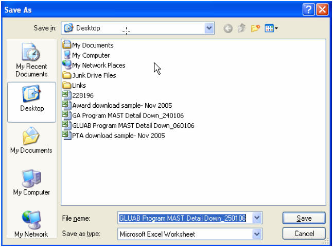Select the 228196 Excel file
The height and width of the screenshot is (247, 333).
click(x=82, y=95)
